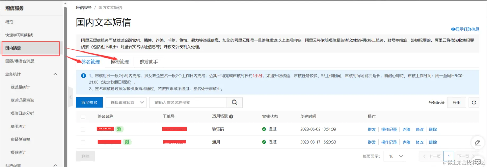Open the page size dropdown showing 10

[394, 156]
